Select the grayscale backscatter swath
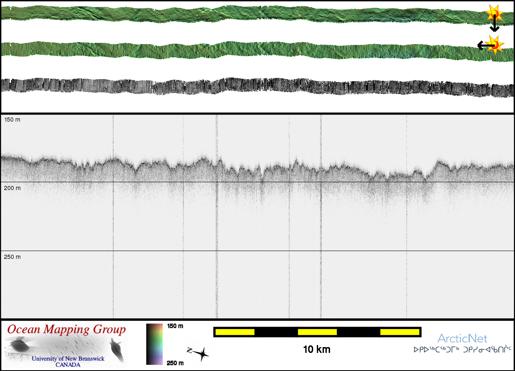The width and height of the screenshot is (515, 371). tap(247, 87)
